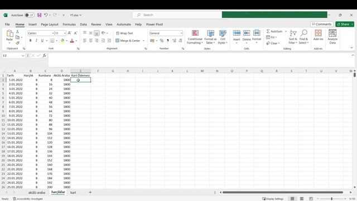The height and width of the screenshot is (201, 357).
Task: Open Sort & Filter options
Action: point(293,37)
